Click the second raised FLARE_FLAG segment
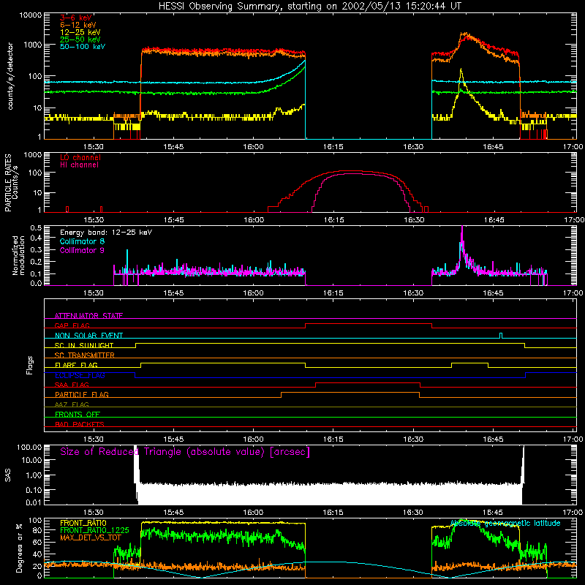This screenshot has height=585, width=585. 469,363
